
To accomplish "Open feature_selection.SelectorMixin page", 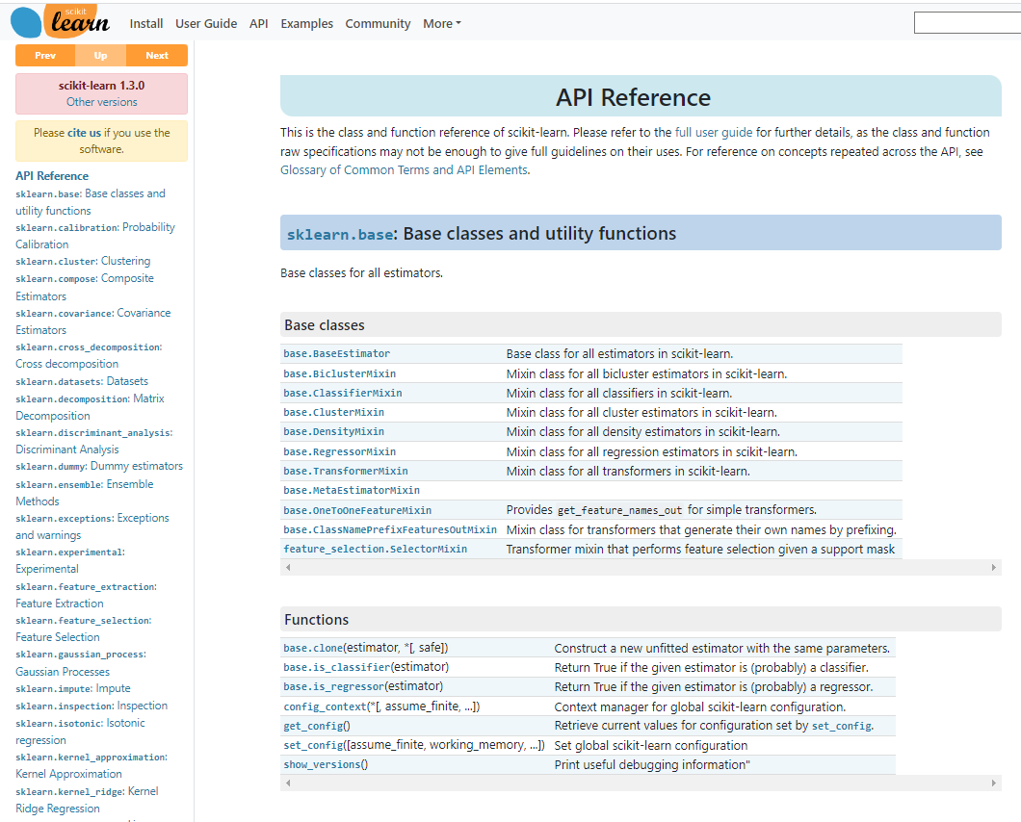I will tap(375, 549).
